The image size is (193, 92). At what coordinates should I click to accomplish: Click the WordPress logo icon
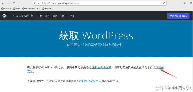click(4, 16)
